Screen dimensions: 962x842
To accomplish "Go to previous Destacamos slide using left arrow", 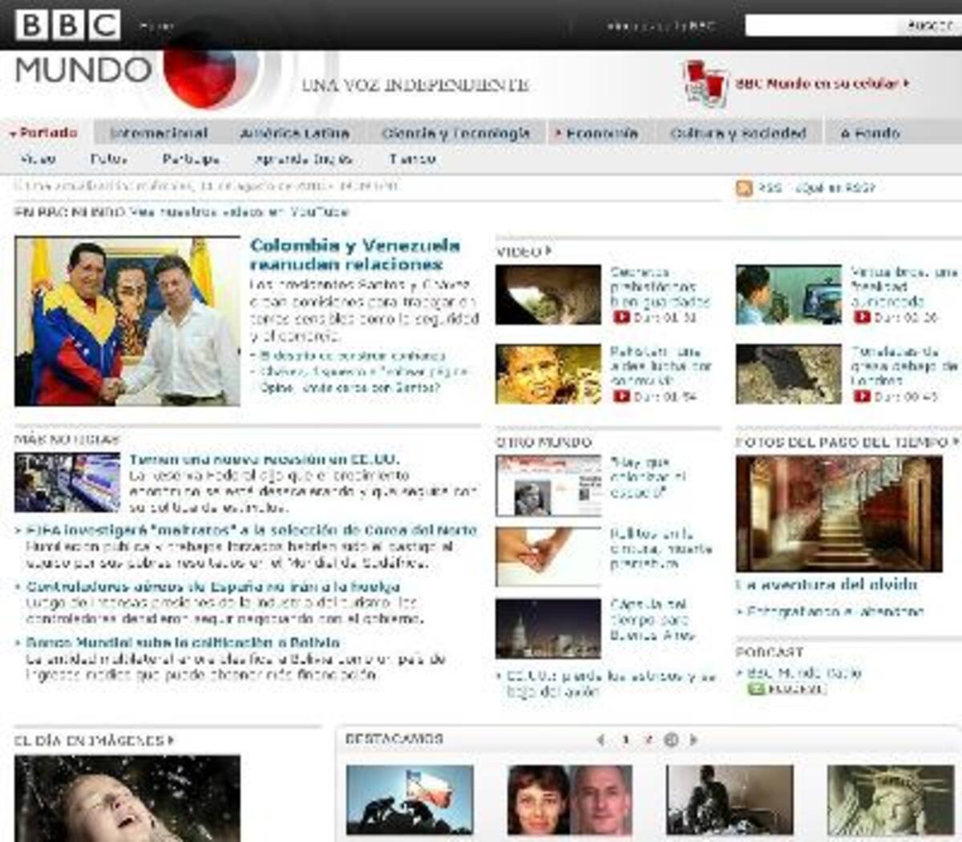I will (x=600, y=739).
